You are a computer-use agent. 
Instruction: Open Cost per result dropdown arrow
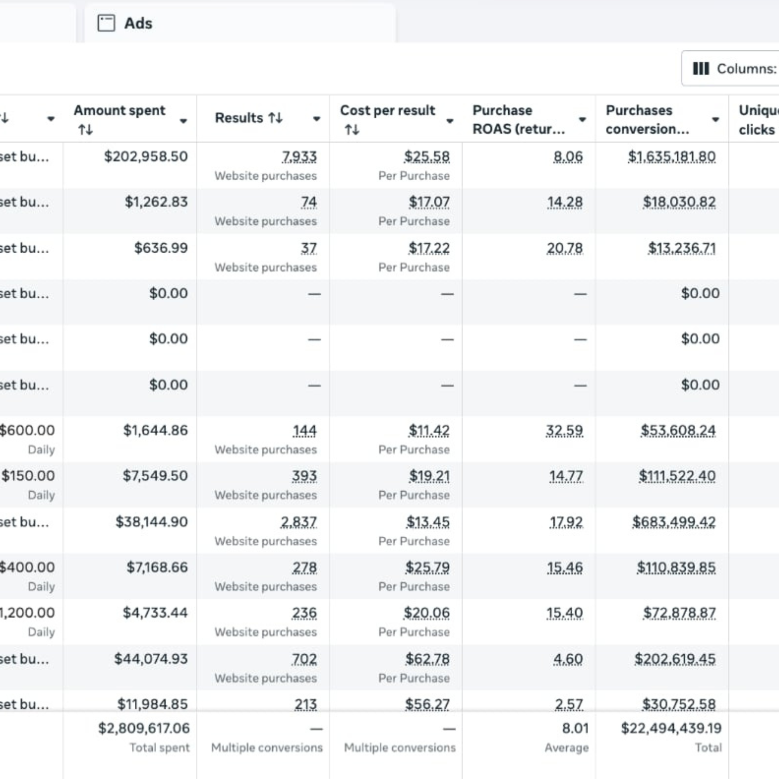(449, 121)
